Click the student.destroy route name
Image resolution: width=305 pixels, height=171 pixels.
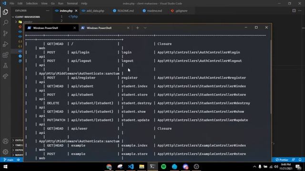[136, 103]
